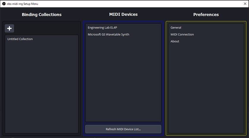
Task: Add a new binding collection with plus icon
Action: coord(9,28)
